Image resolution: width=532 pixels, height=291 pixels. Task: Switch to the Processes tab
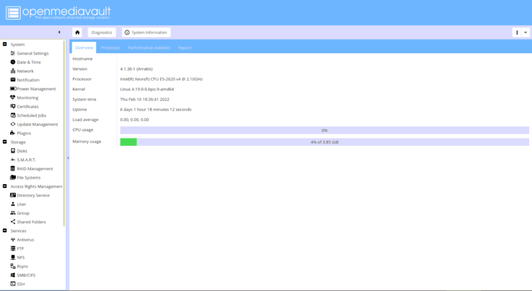[111, 48]
